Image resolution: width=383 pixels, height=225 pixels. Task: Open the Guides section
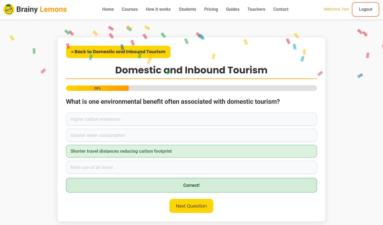pos(233,9)
